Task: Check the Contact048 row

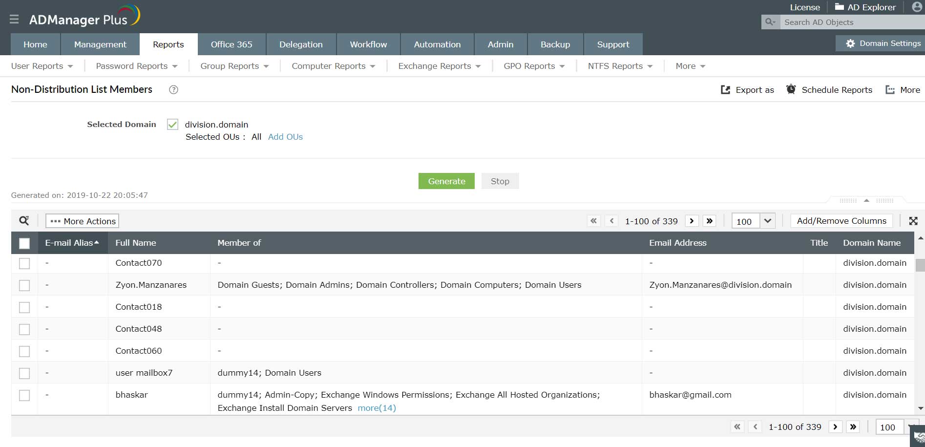Action: point(24,329)
